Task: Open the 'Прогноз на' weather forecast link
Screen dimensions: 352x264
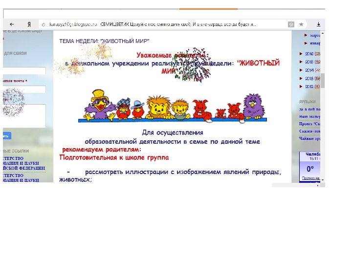Action: [311, 178]
